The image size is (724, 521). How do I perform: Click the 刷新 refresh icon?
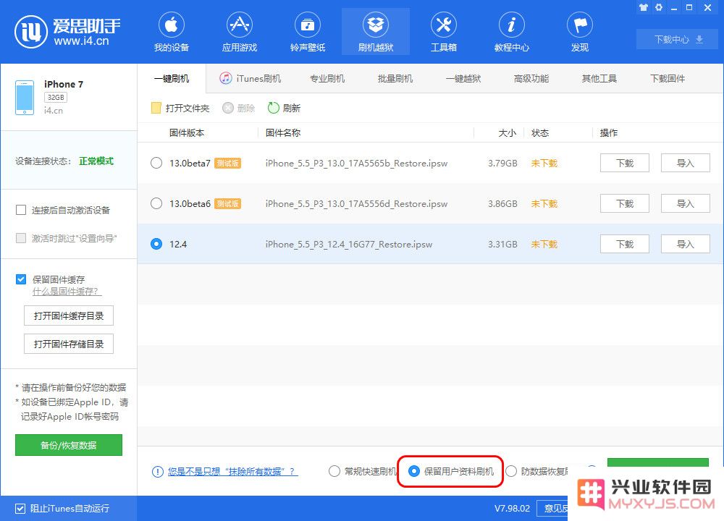pyautogui.click(x=274, y=108)
